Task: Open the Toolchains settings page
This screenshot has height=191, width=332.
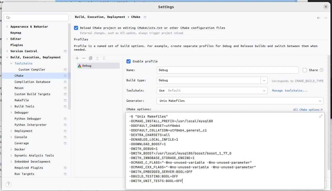Action: point(24,63)
